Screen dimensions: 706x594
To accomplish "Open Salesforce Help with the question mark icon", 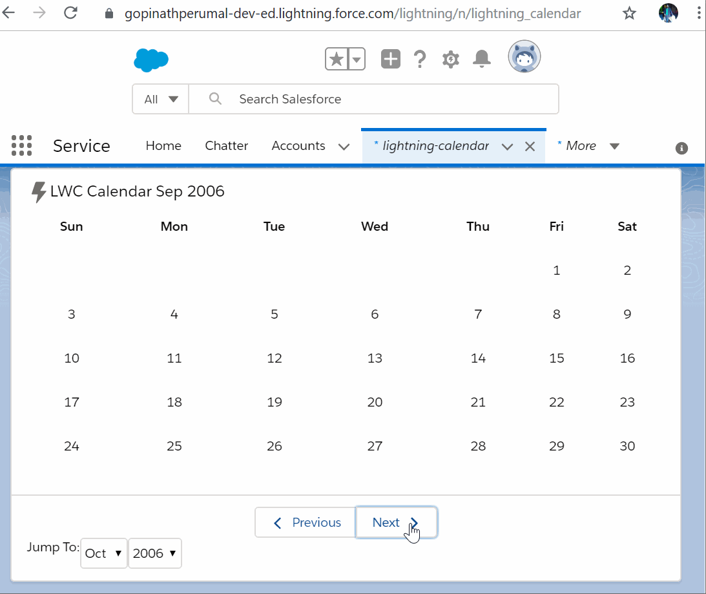I will [420, 59].
